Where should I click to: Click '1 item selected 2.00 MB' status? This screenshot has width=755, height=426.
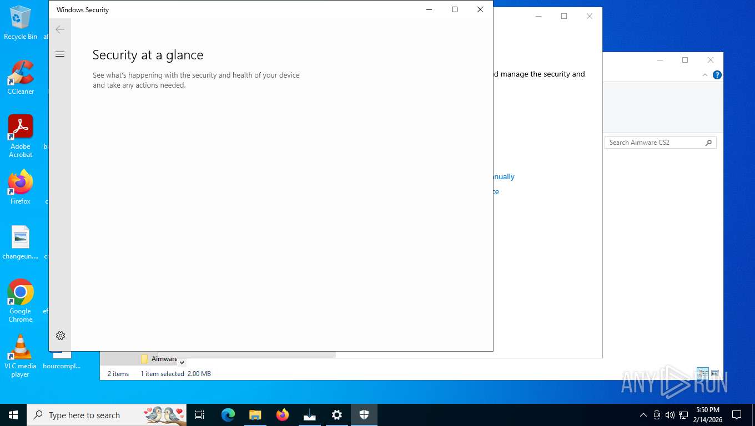(175, 374)
